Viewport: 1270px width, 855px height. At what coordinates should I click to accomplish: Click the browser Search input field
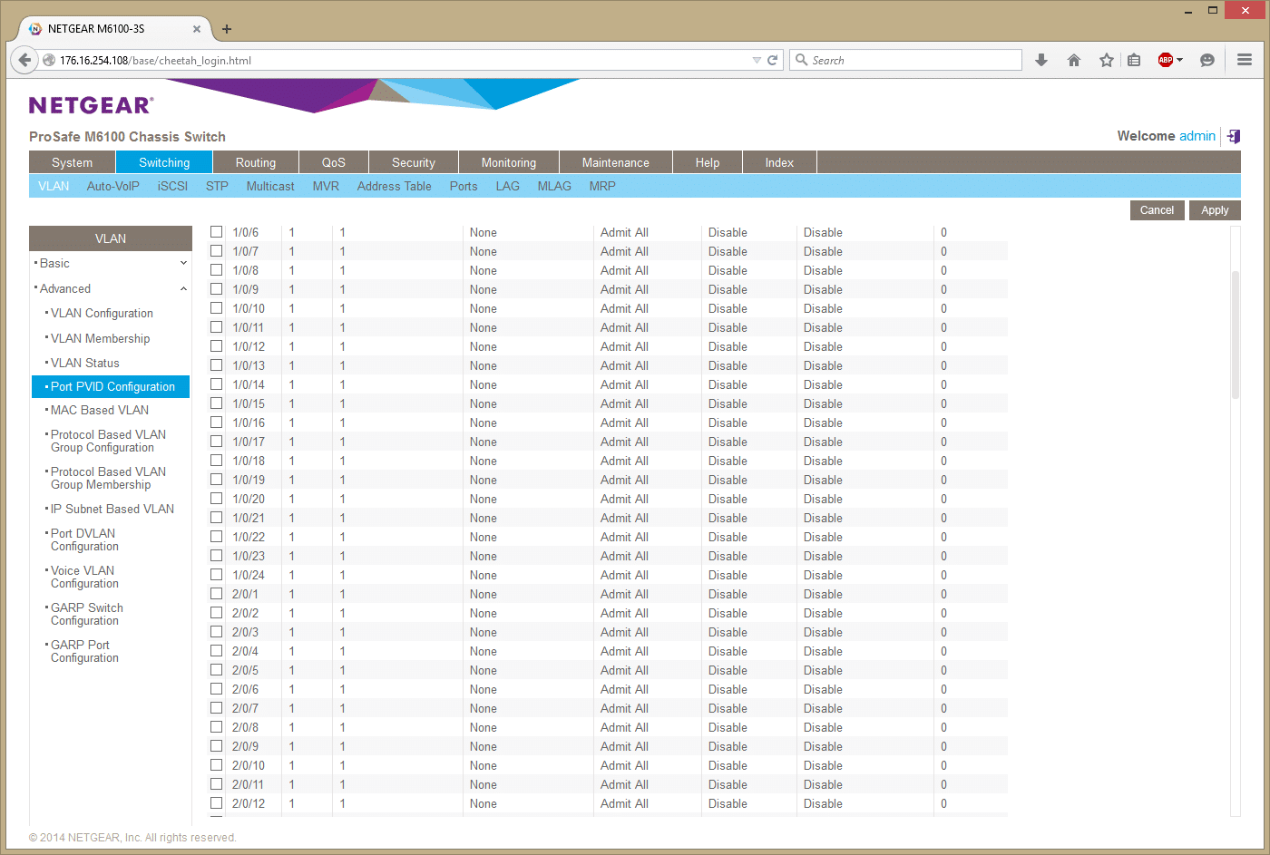pyautogui.click(x=905, y=60)
